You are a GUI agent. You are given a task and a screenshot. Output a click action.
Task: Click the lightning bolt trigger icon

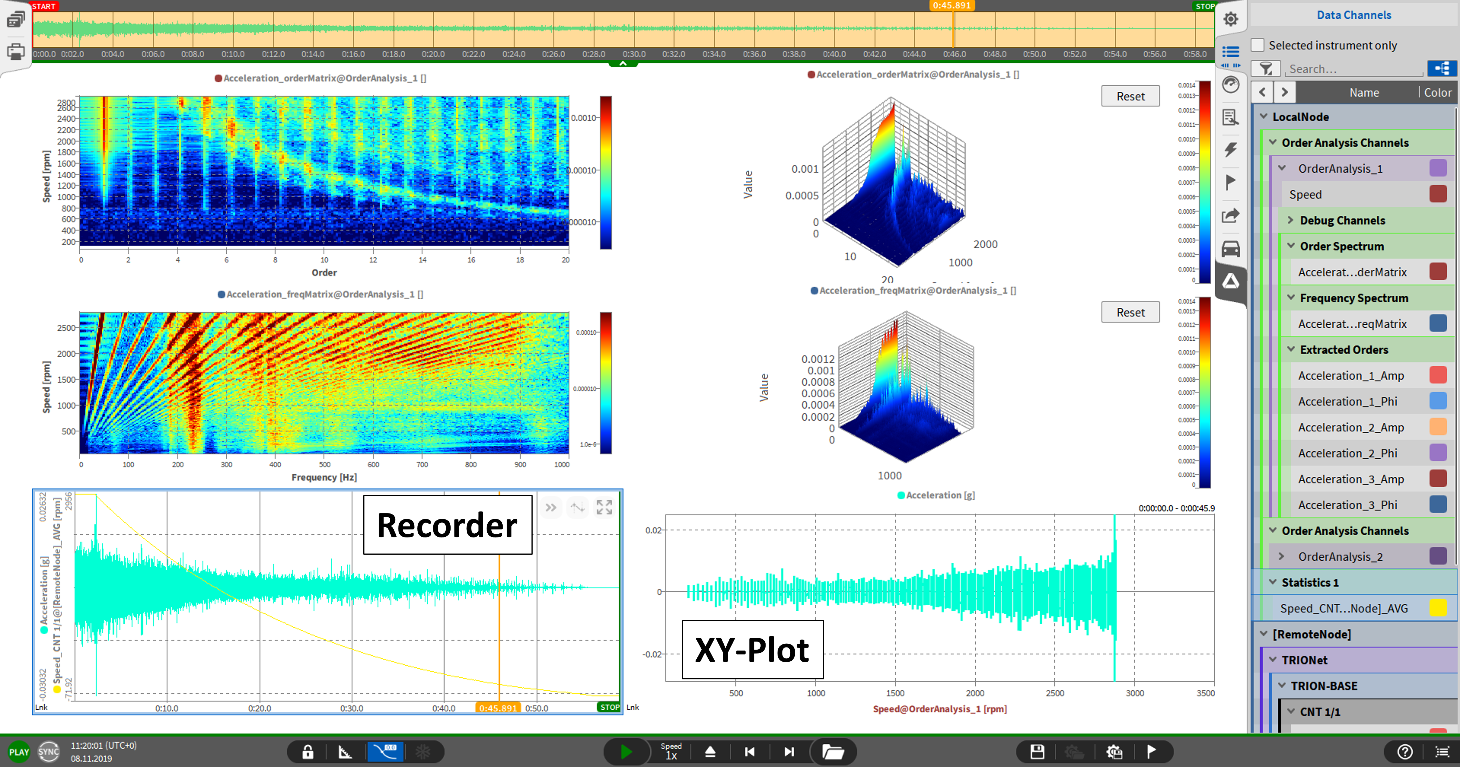click(1230, 150)
